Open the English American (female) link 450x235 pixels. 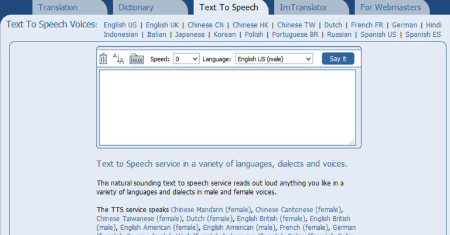159,227
